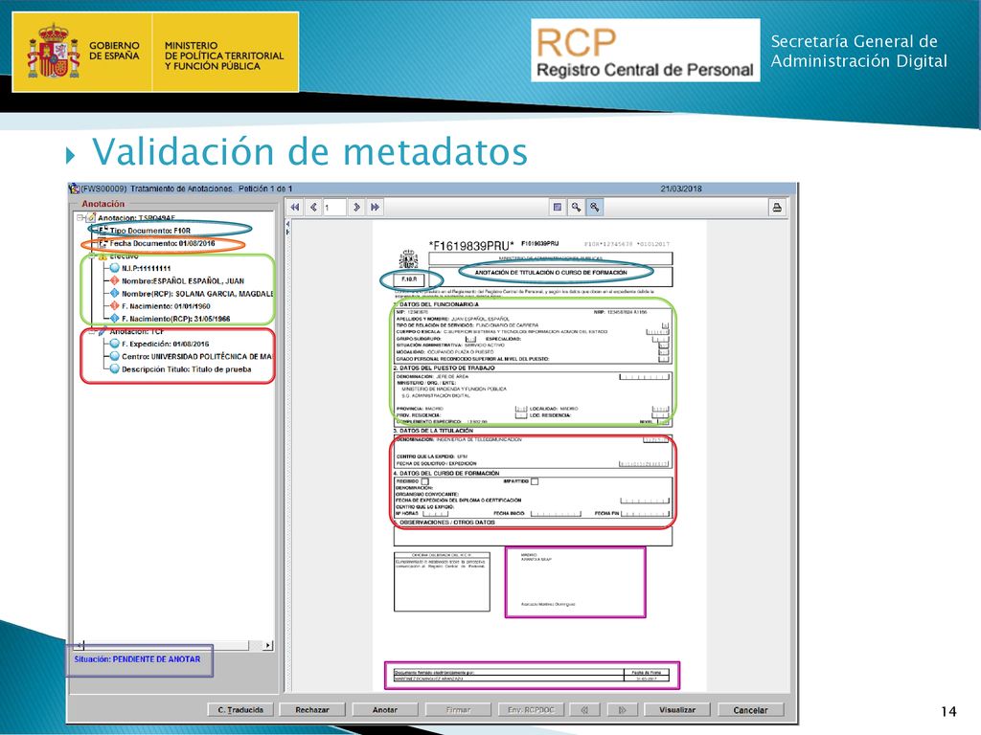Click the Efectivo warning icon
The width and height of the screenshot is (981, 735).
(x=103, y=256)
